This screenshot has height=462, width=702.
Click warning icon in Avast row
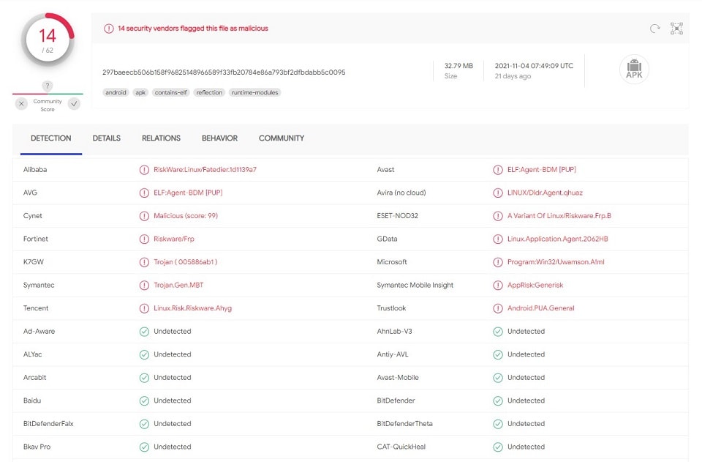498,170
